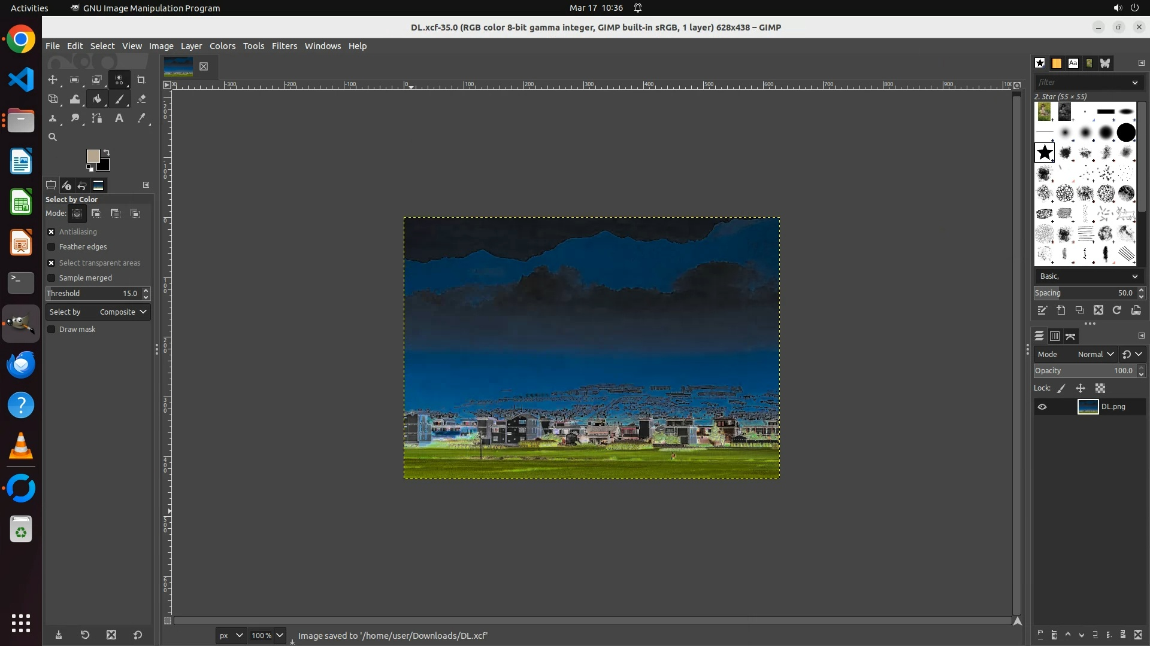Toggle the Sample merged option
Image resolution: width=1150 pixels, height=646 pixels.
pyautogui.click(x=52, y=278)
